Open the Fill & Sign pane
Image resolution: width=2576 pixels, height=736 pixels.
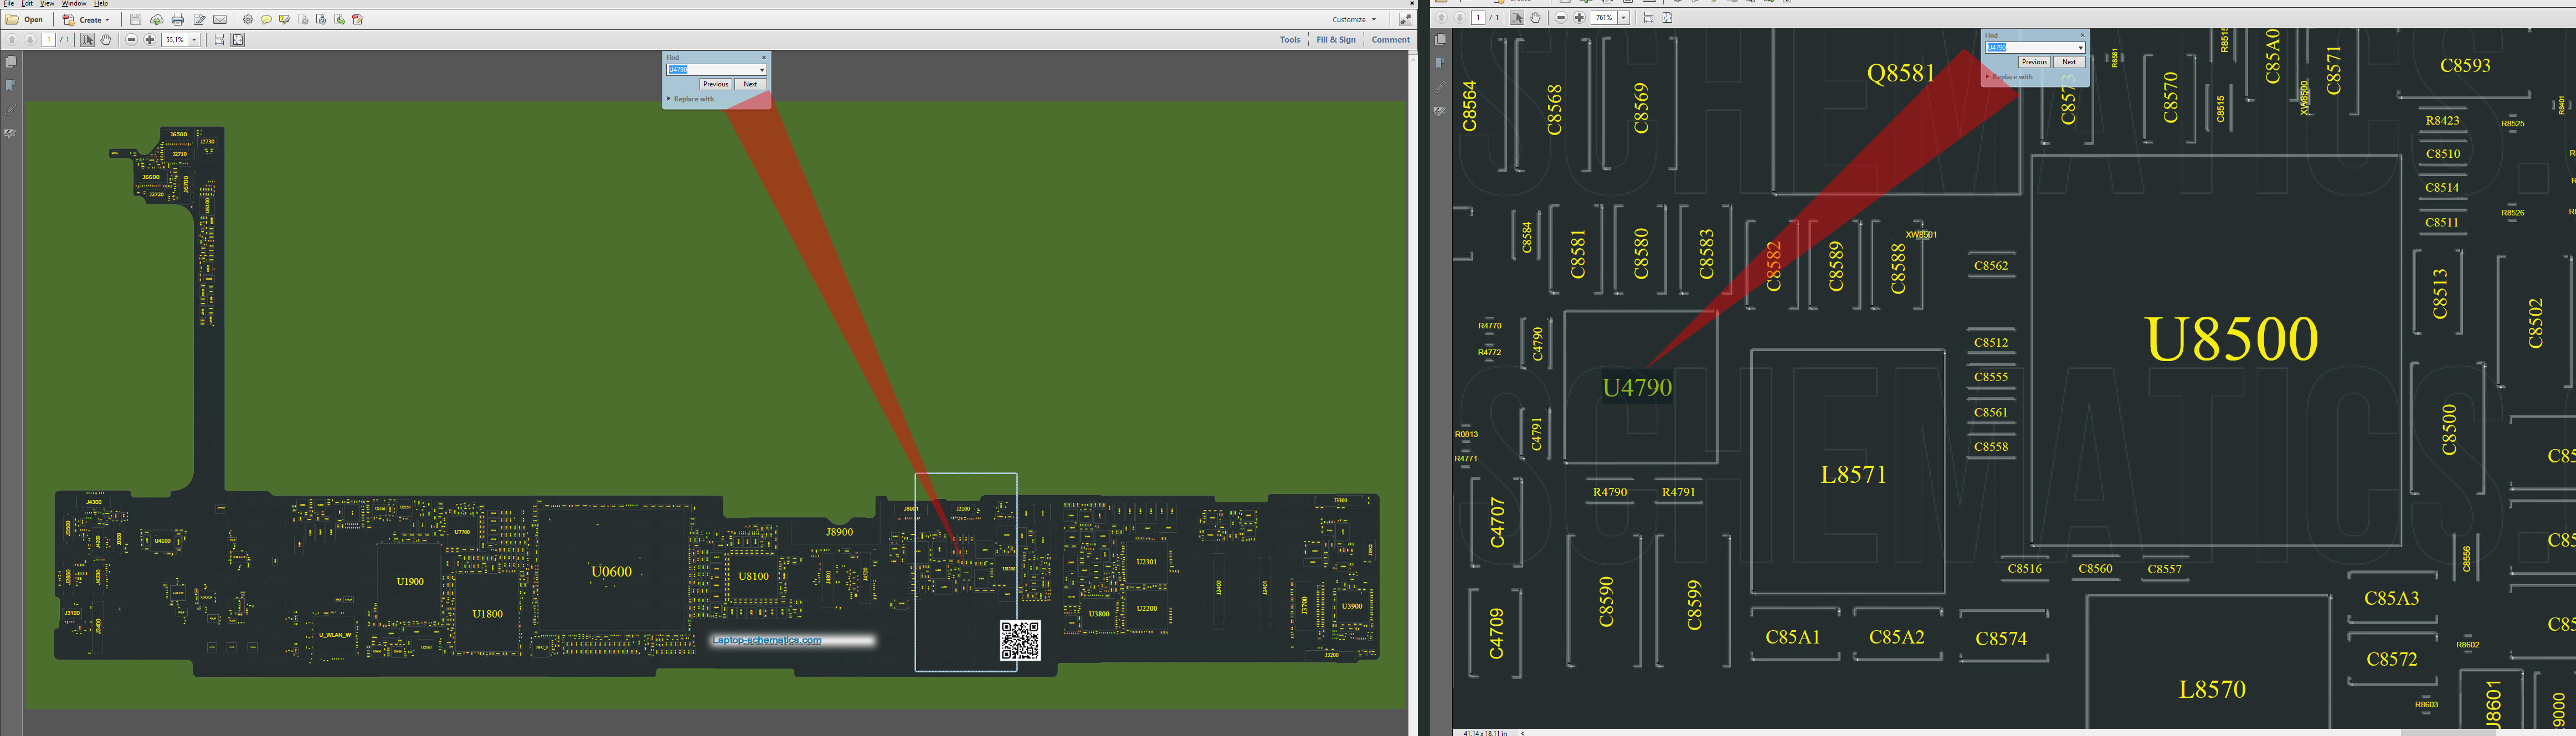[1336, 40]
